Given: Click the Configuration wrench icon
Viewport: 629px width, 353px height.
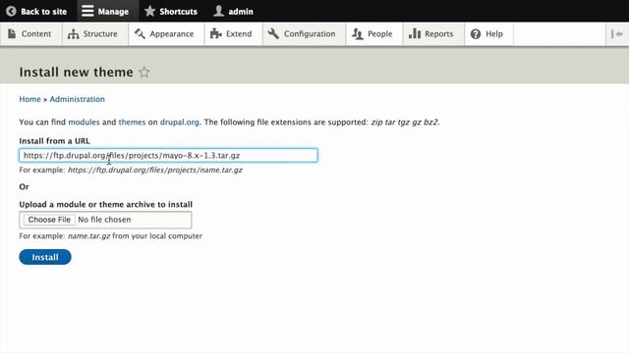Looking at the screenshot, I should (x=273, y=34).
